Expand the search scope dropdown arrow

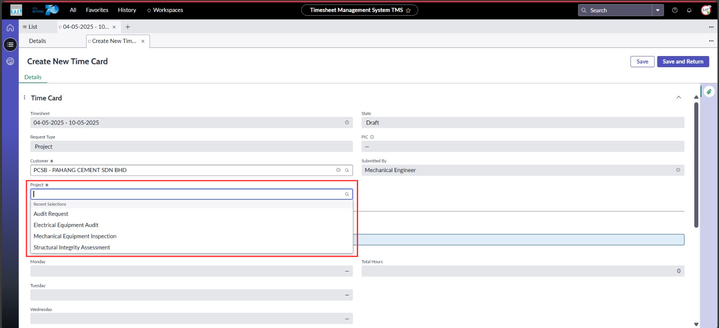[658, 10]
